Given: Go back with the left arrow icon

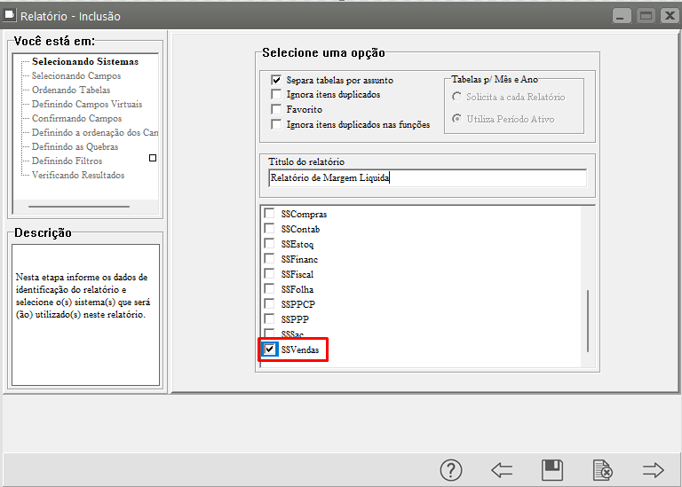Looking at the screenshot, I should coord(502,470).
